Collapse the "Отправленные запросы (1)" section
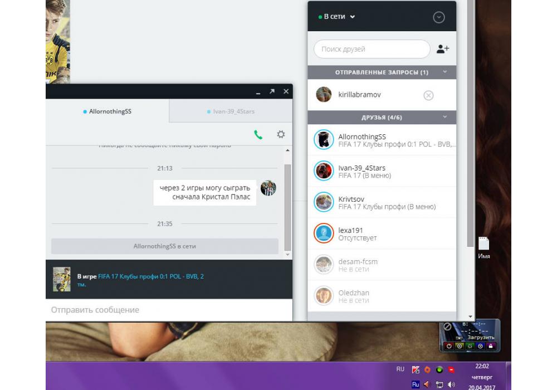 [x=444, y=72]
